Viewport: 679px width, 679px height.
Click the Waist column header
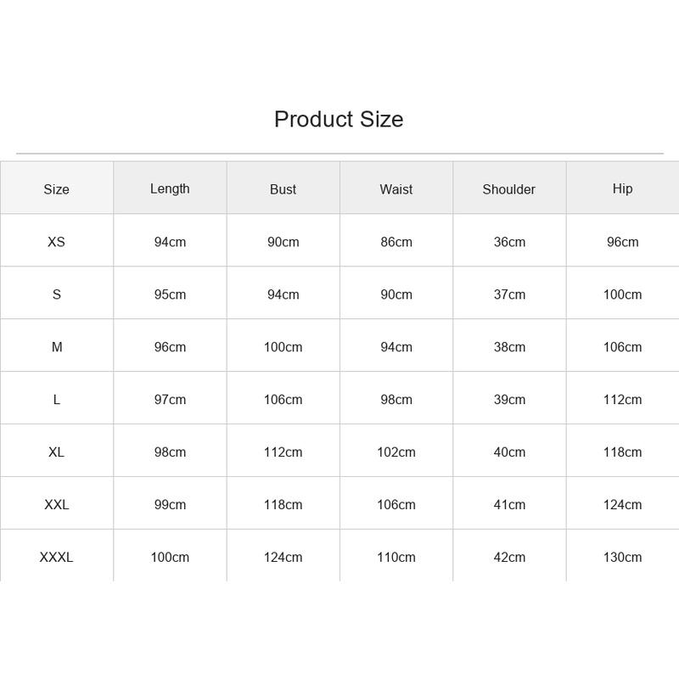point(396,189)
